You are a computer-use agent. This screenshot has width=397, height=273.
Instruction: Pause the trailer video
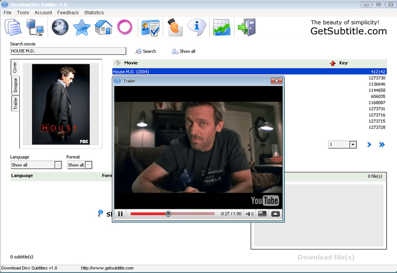120,214
